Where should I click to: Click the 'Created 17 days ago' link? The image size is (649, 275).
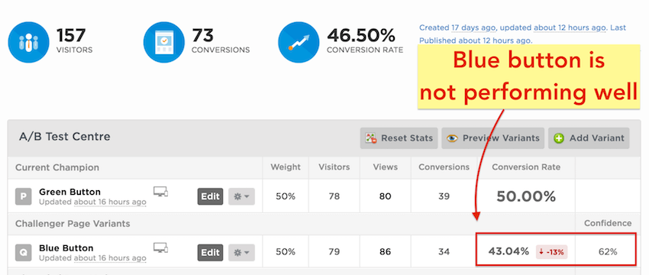click(457, 27)
